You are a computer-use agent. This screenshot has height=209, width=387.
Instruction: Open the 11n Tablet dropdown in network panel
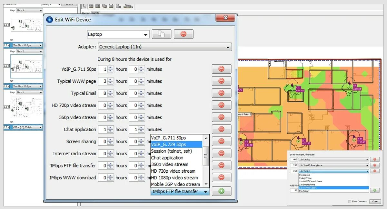click(333, 171)
